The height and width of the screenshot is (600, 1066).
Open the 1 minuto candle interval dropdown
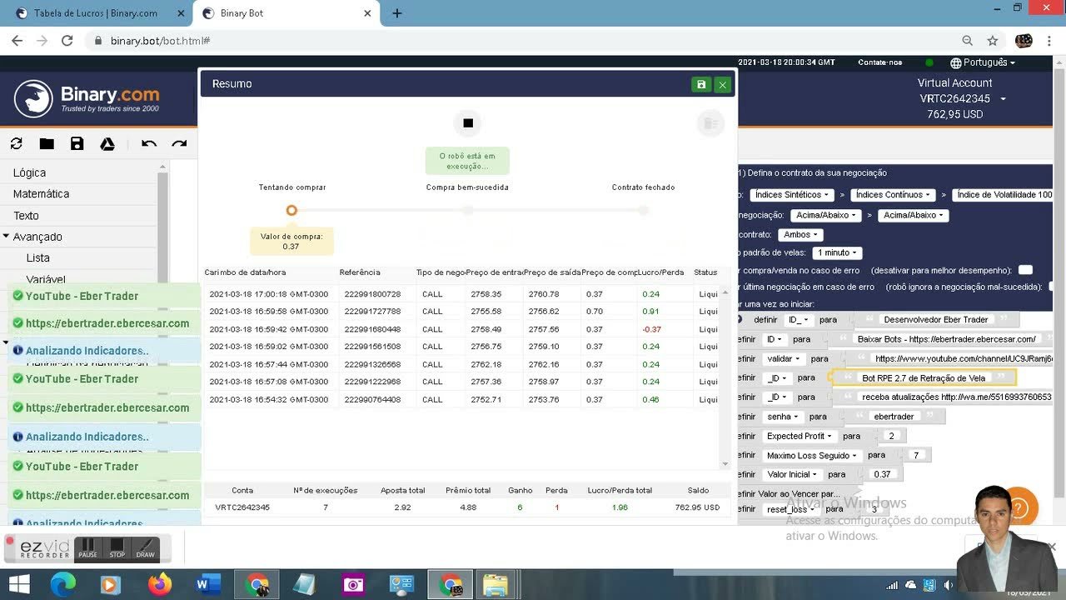pos(837,252)
